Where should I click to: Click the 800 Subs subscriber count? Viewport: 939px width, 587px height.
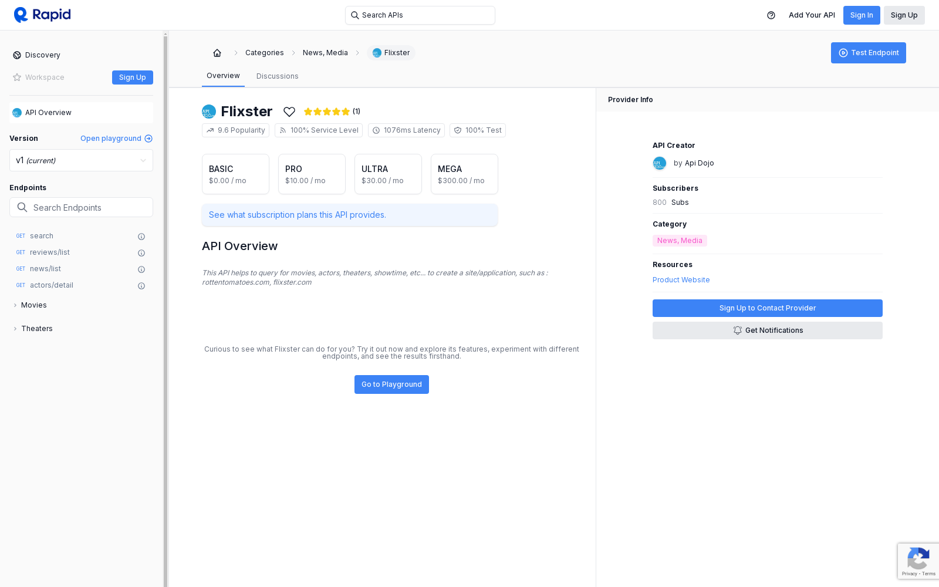[x=671, y=203]
